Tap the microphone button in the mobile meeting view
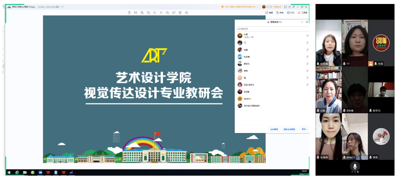 [355, 166]
